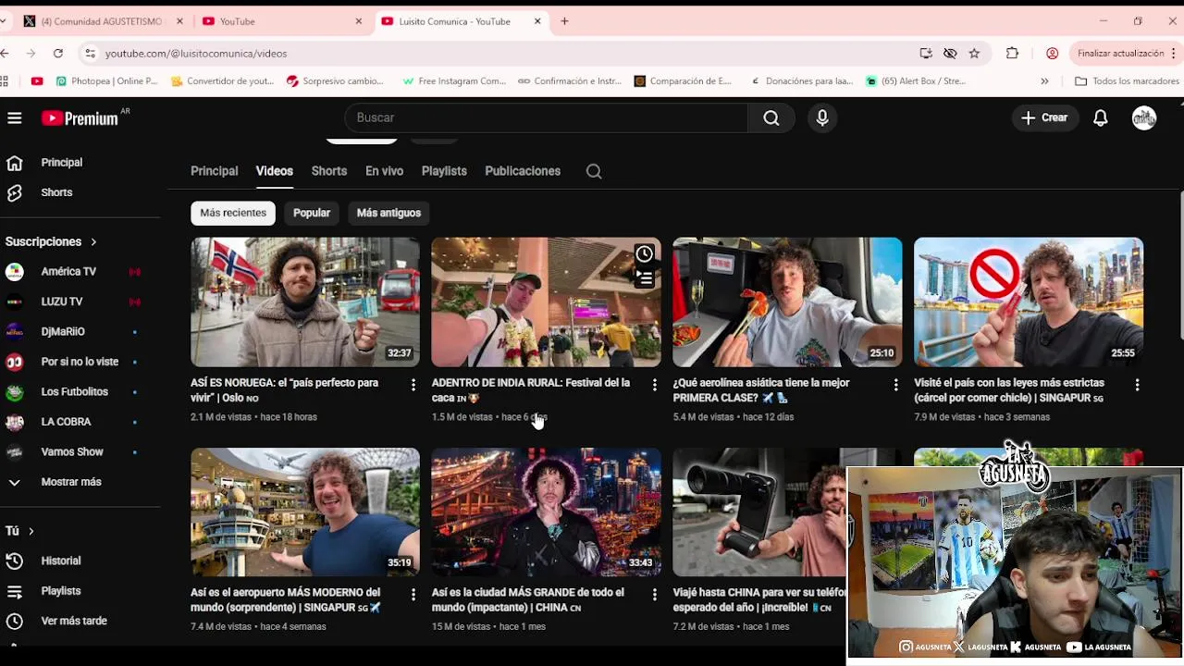This screenshot has width=1184, height=666.
Task: Open options for the aeropuerto Singapur video
Action: point(413,595)
